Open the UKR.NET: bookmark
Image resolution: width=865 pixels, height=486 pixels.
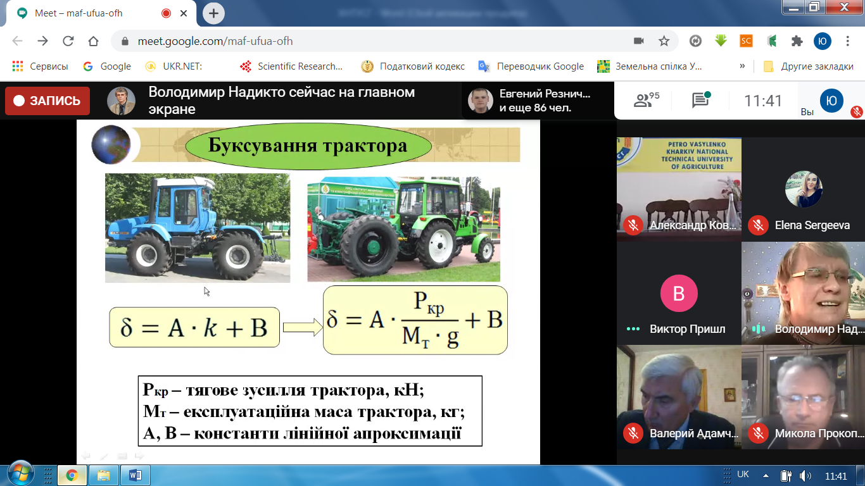pos(173,66)
